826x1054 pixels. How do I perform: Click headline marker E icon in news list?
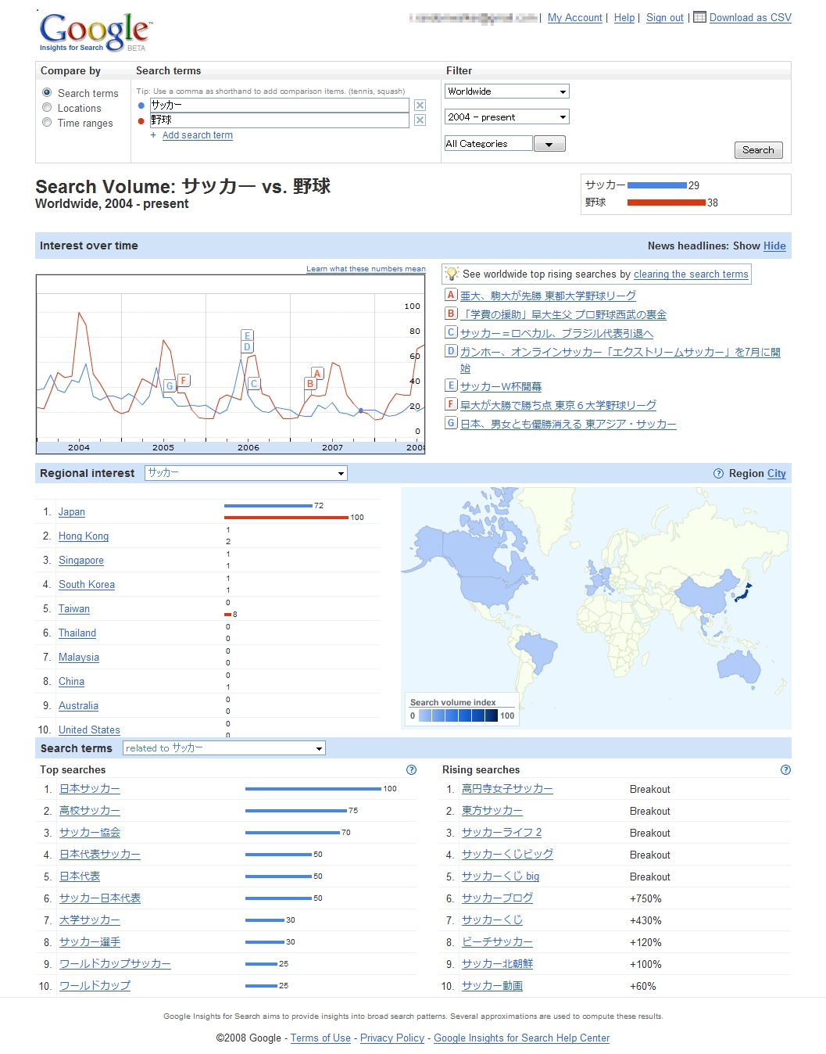coord(451,385)
